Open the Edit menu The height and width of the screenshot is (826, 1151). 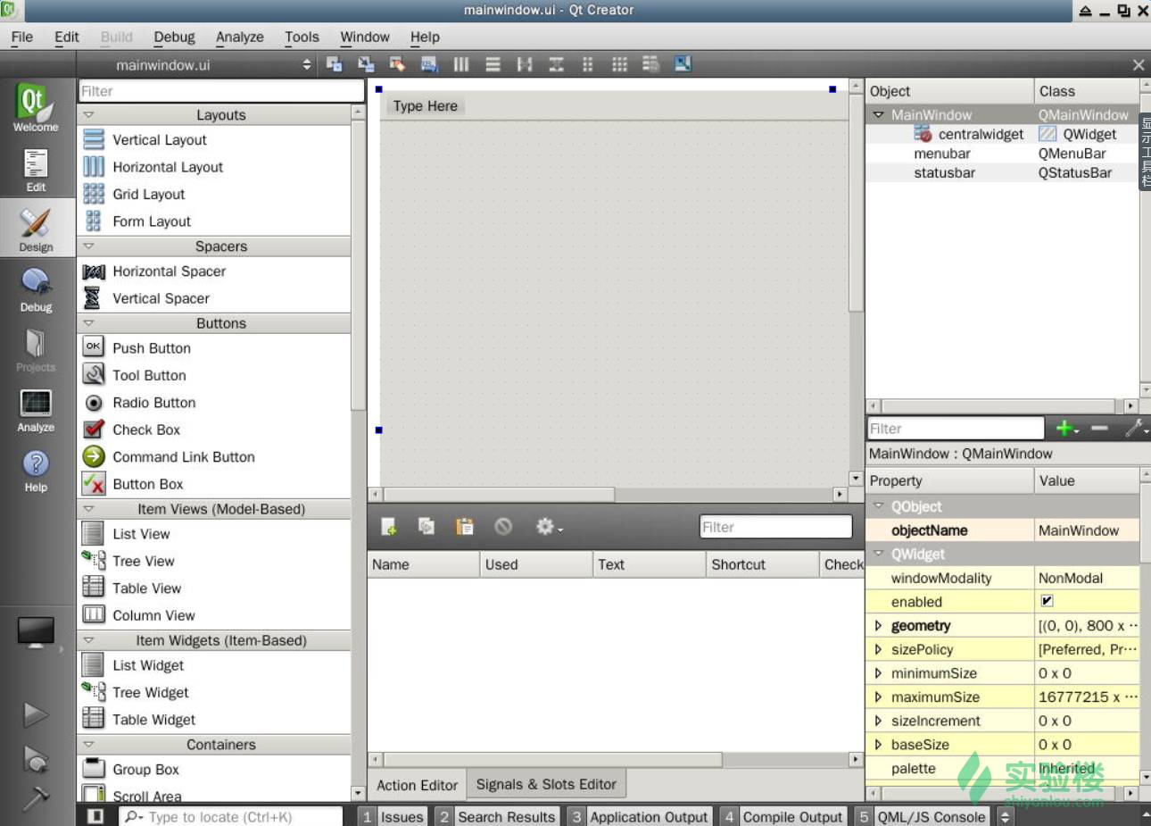click(67, 37)
